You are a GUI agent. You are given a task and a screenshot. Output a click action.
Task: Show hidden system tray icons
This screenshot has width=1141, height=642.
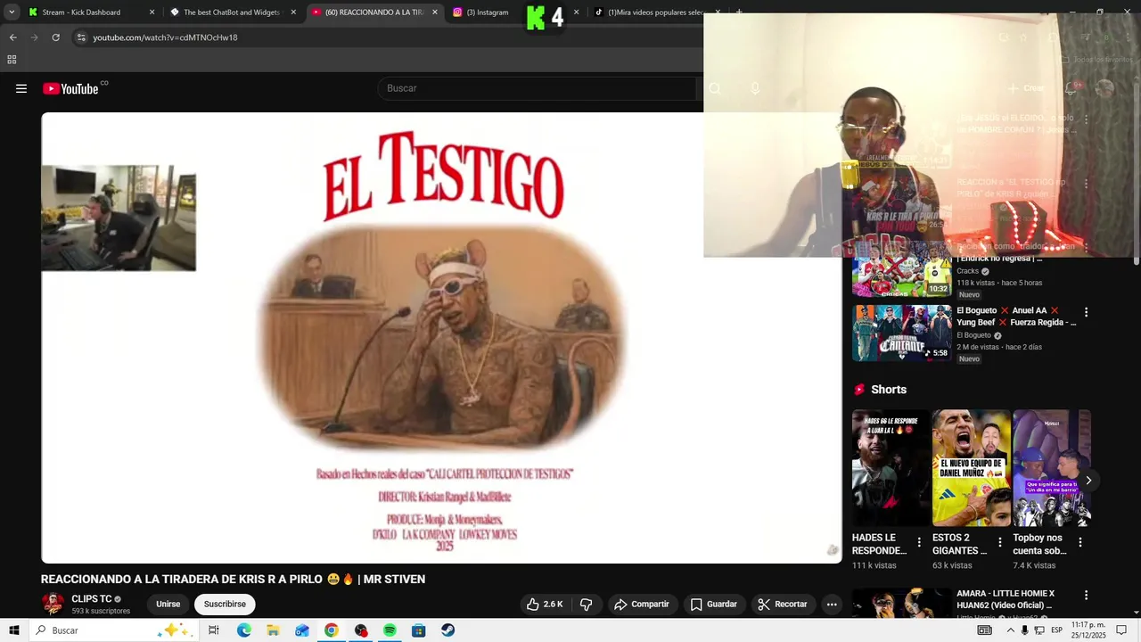pos(1010,630)
